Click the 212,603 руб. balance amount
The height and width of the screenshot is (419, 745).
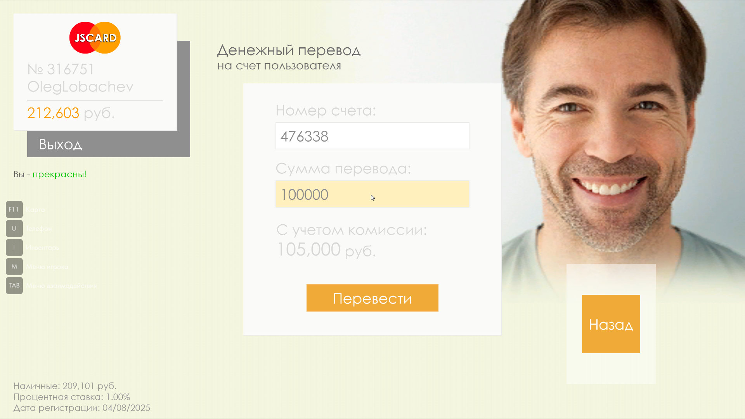(x=71, y=113)
